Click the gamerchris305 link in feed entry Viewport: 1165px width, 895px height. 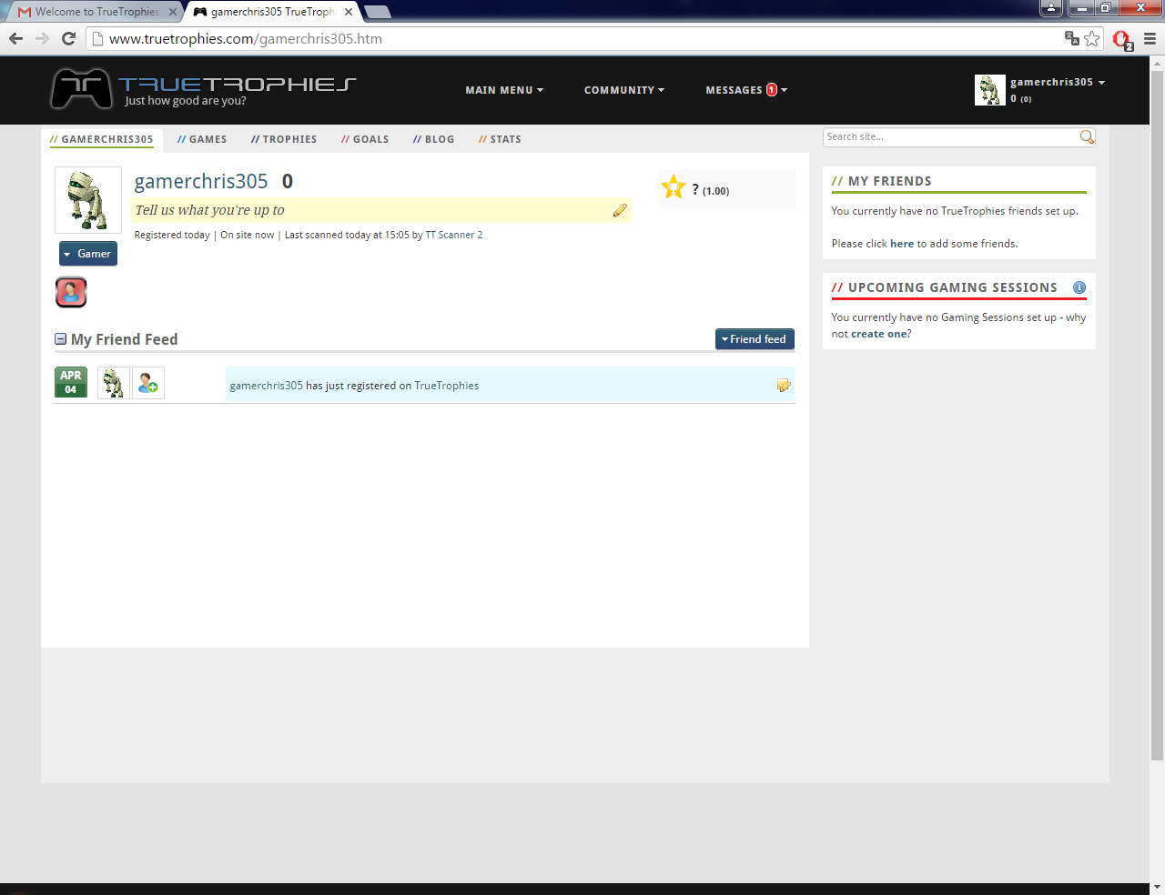266,386
